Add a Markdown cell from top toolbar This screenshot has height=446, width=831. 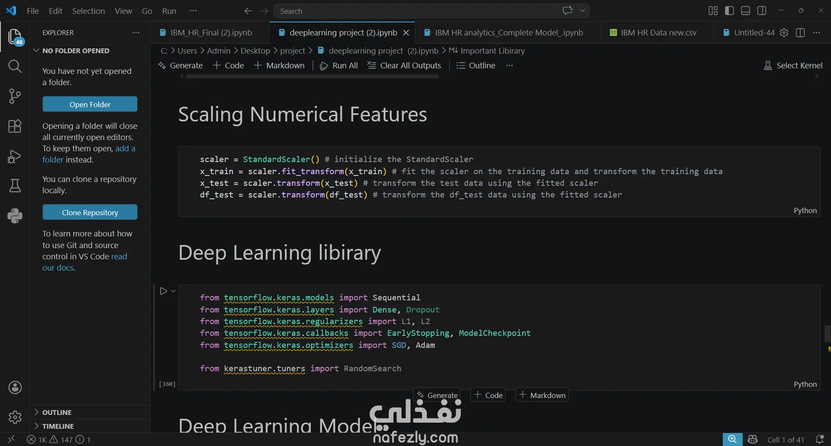pos(279,66)
